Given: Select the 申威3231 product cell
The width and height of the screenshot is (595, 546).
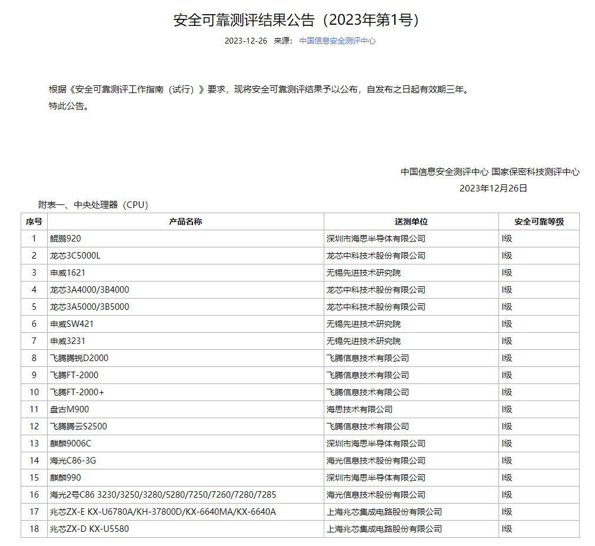Looking at the screenshot, I should [185, 342].
